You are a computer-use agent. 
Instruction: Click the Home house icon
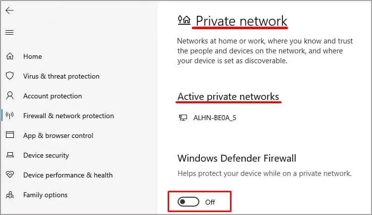click(x=10, y=56)
